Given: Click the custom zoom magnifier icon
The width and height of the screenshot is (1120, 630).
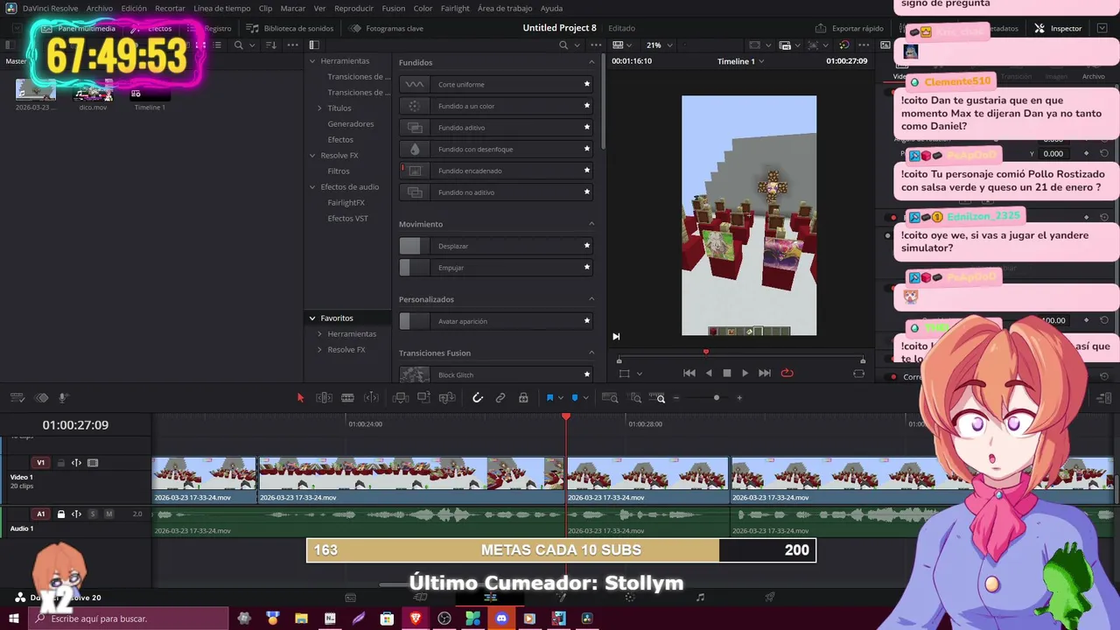Looking at the screenshot, I should pyautogui.click(x=659, y=397).
